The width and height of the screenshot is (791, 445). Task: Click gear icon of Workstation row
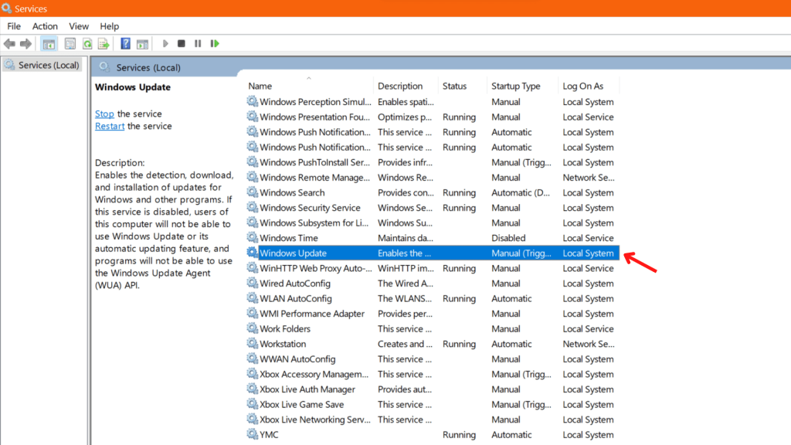[x=252, y=343]
